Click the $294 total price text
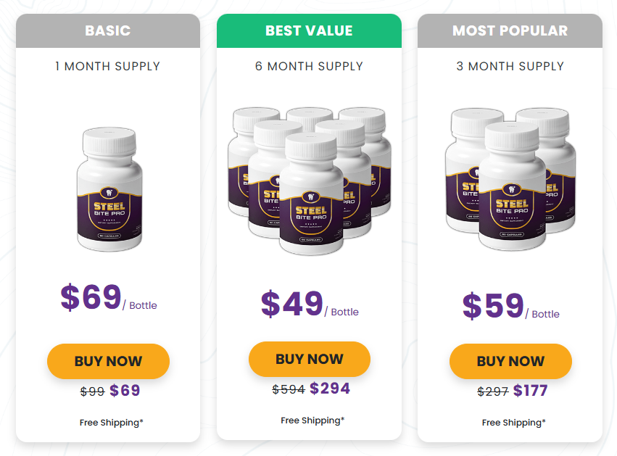 click(x=330, y=389)
